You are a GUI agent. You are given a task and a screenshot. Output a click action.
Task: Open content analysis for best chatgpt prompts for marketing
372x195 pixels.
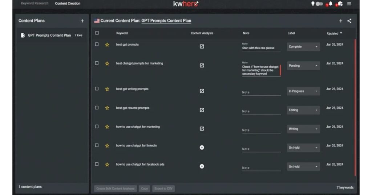[x=202, y=65]
